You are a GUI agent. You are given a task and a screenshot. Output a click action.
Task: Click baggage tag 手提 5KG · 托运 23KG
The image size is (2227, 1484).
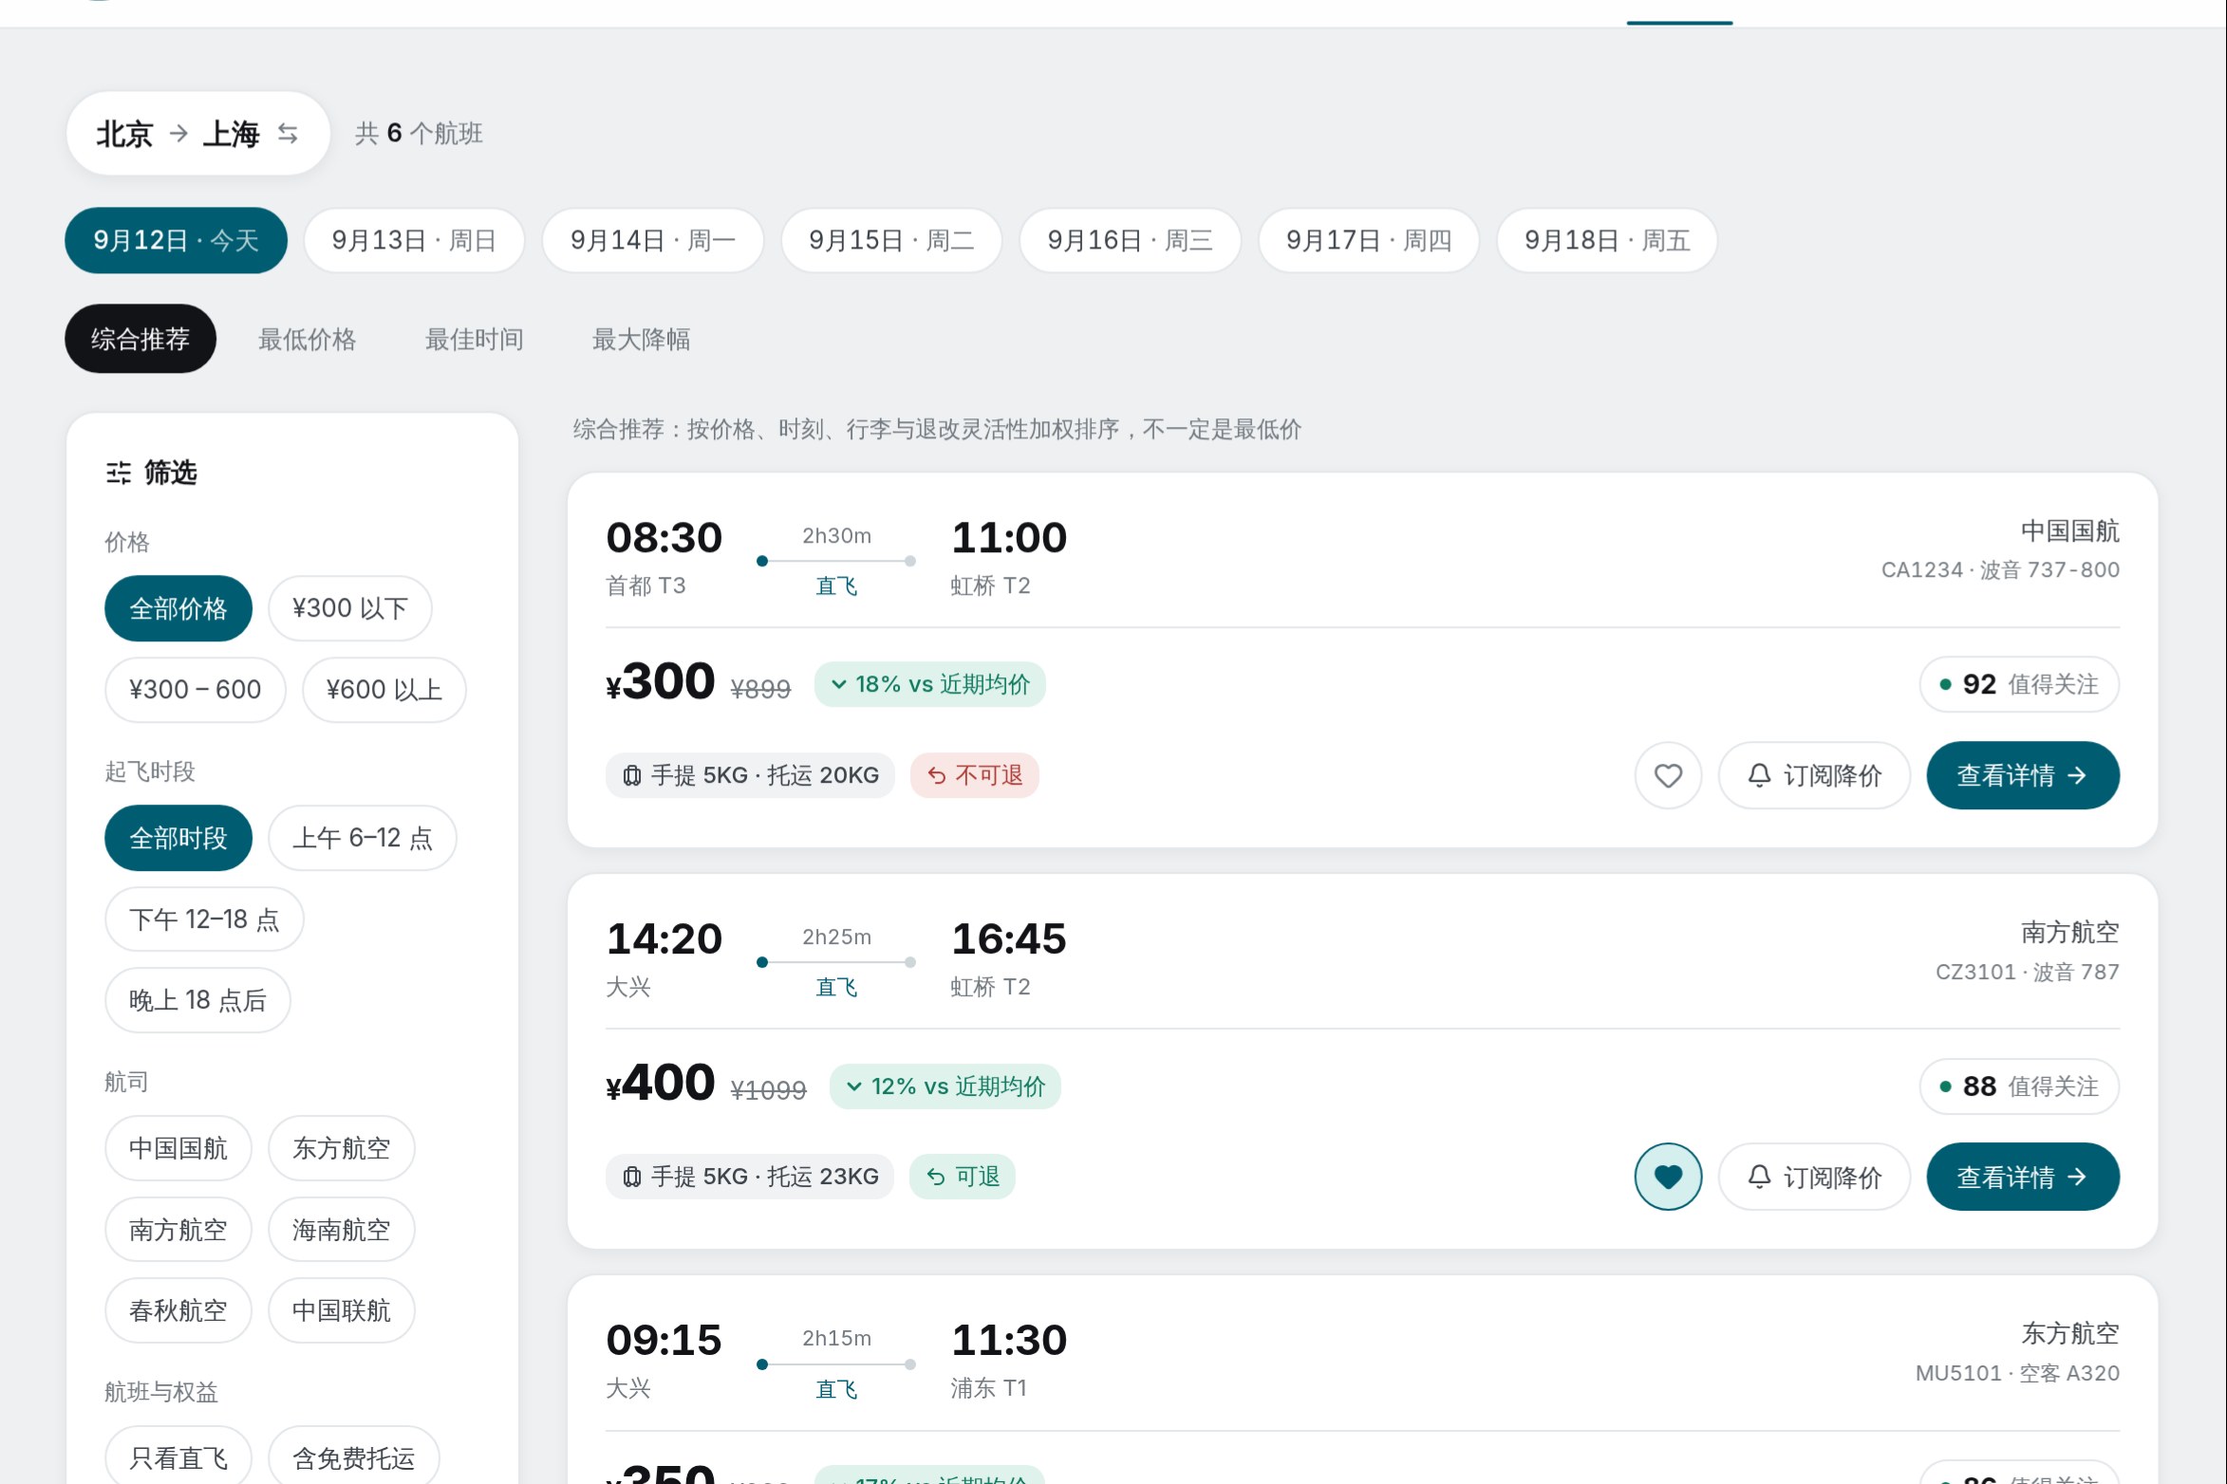pos(750,1177)
